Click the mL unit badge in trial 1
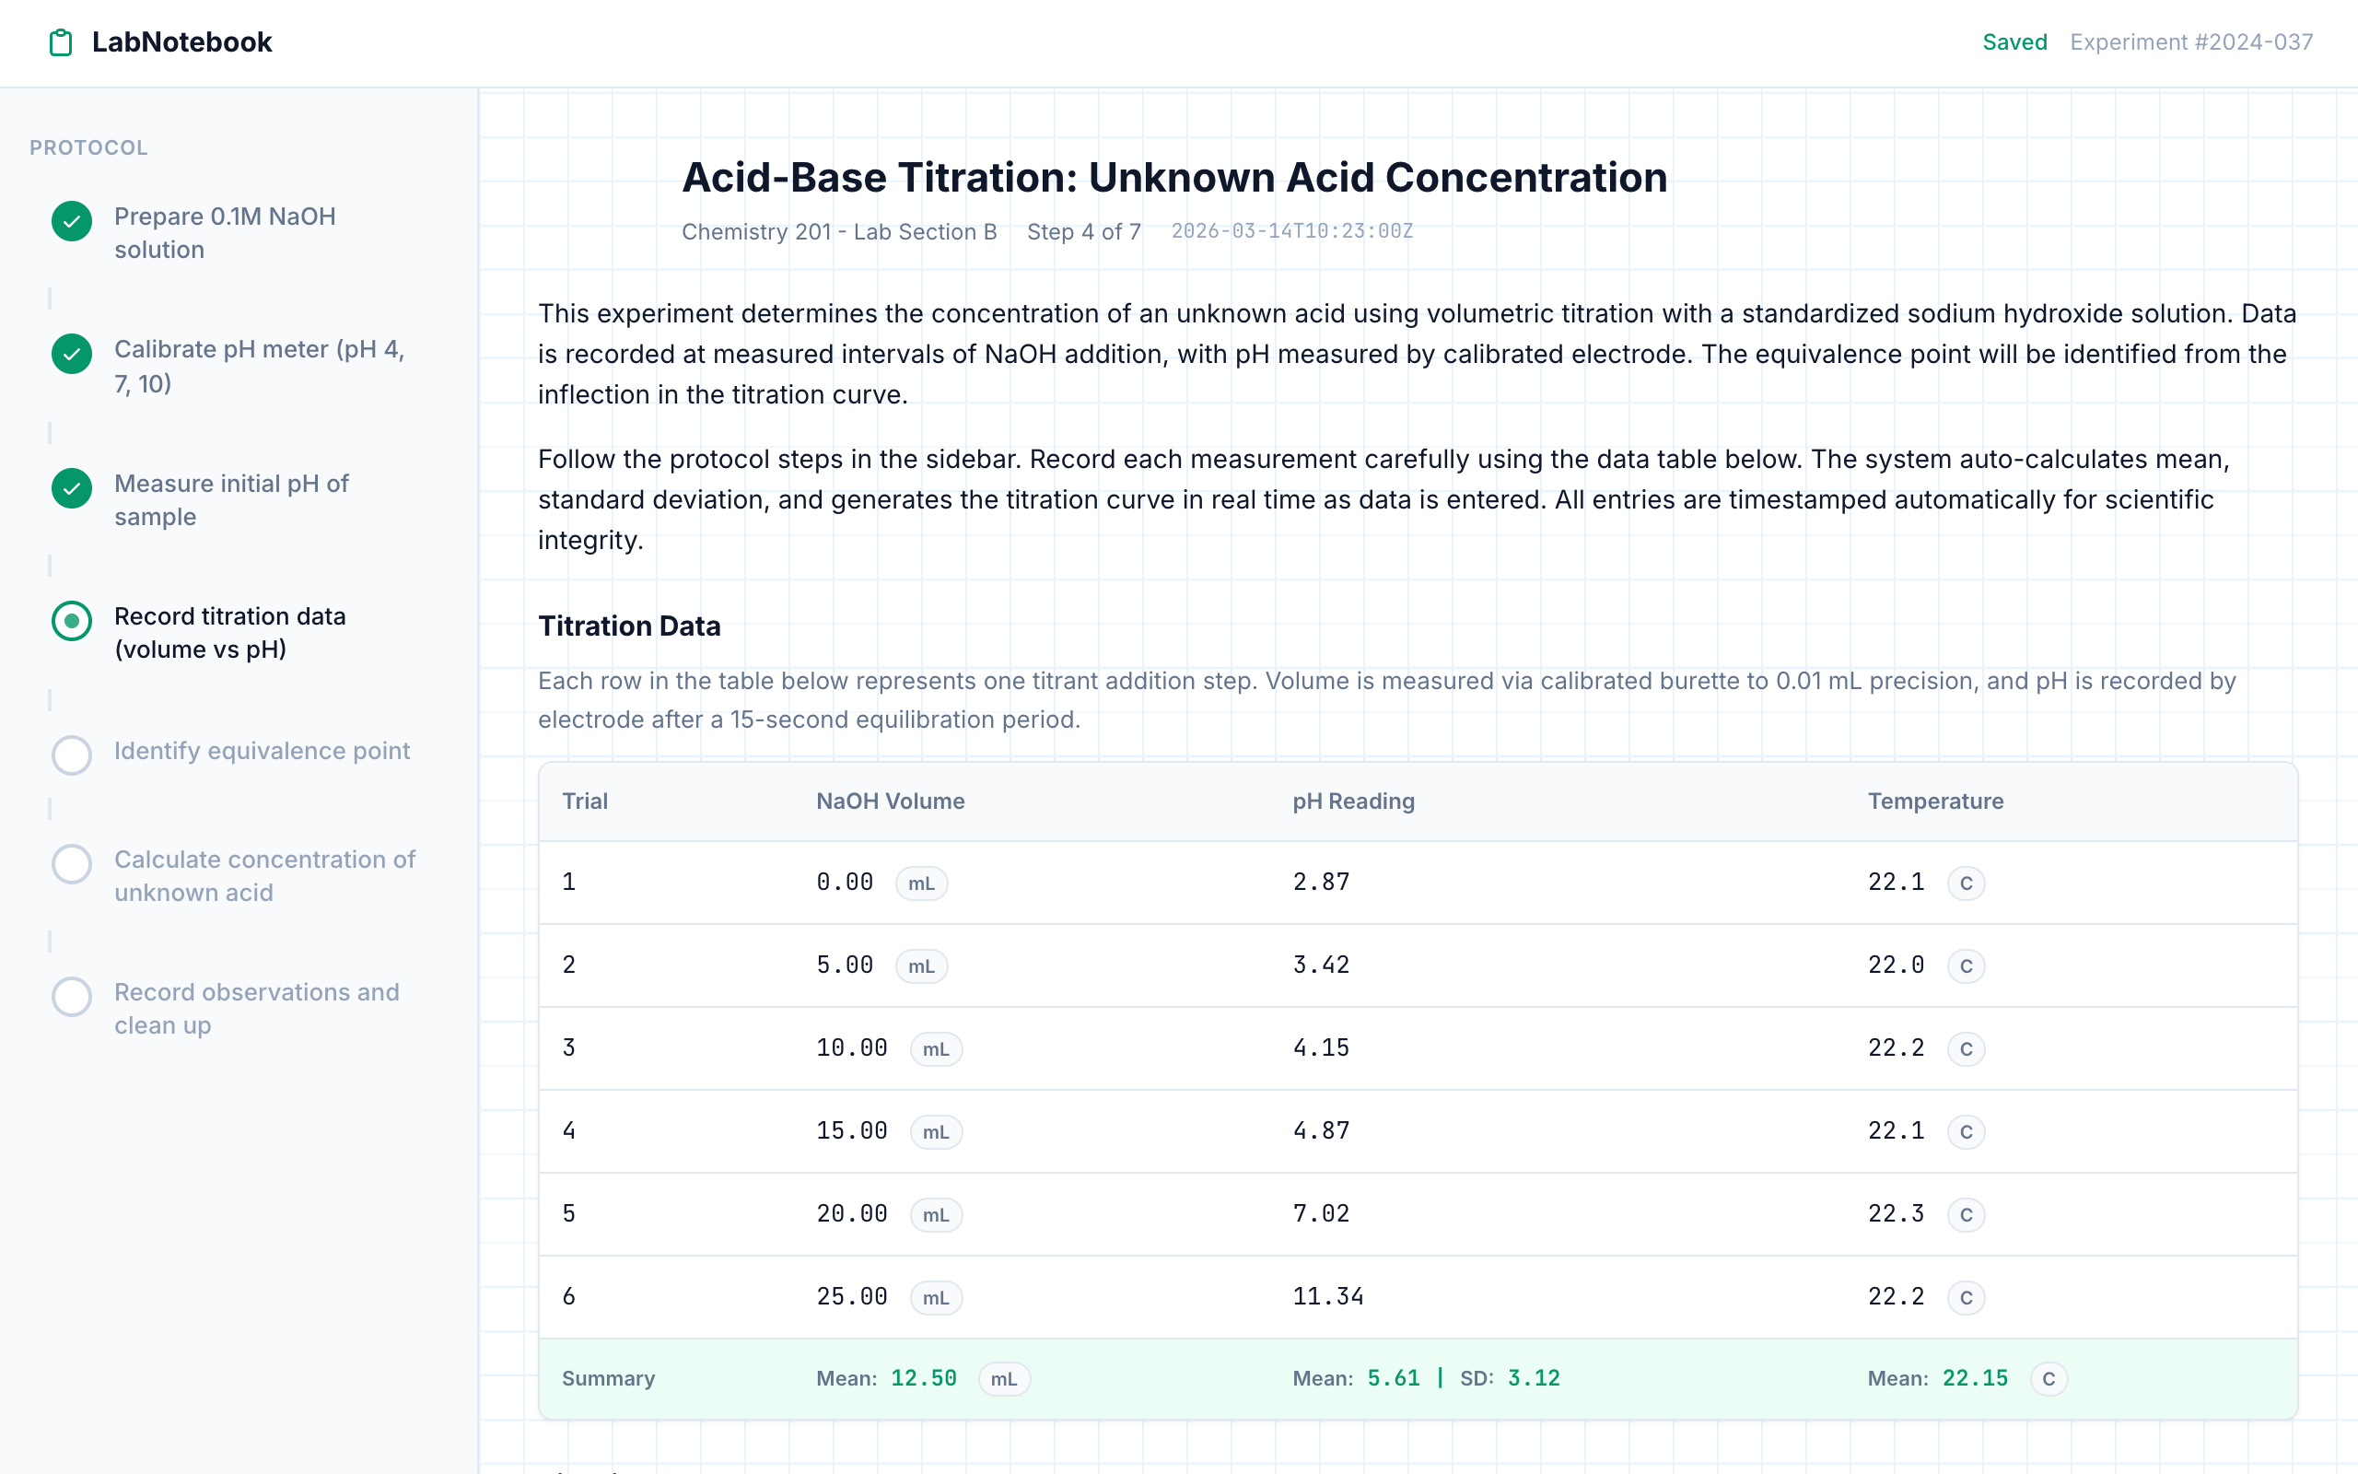Viewport: 2358px width, 1474px height. point(921,883)
